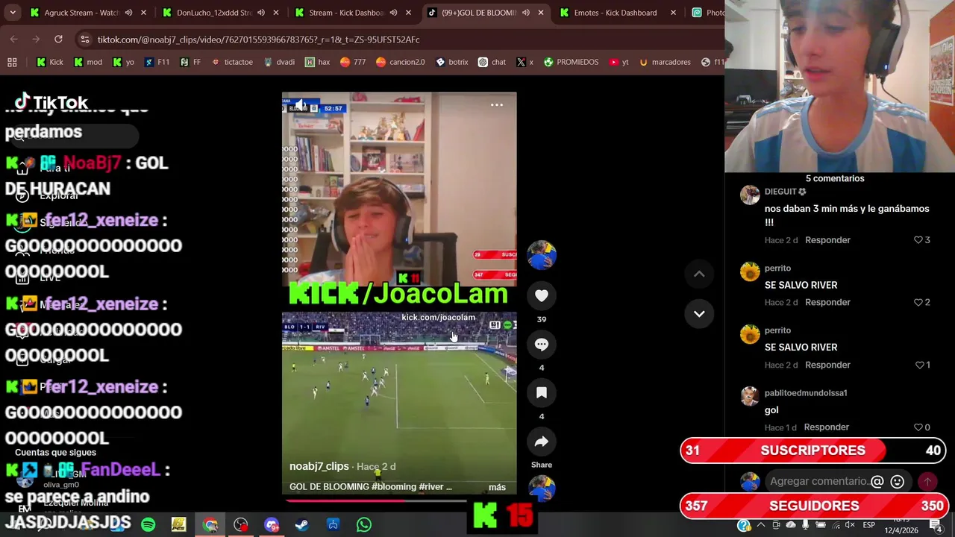This screenshot has width=955, height=537.
Task: Open Chrome from the taskbar
Action: (x=210, y=524)
